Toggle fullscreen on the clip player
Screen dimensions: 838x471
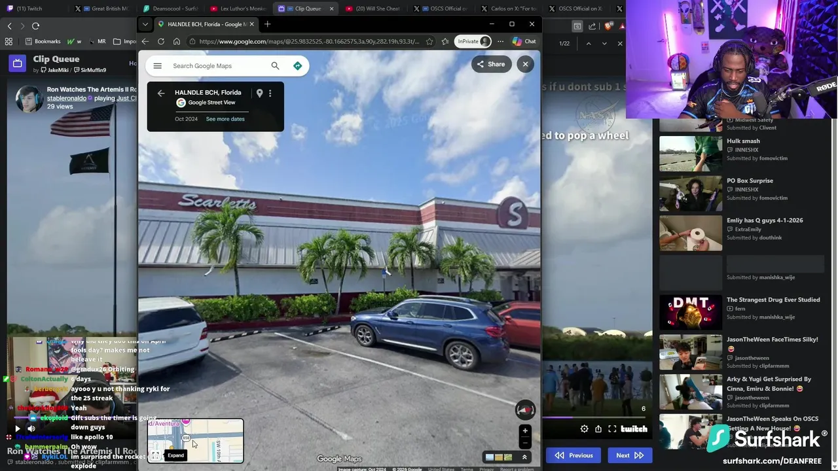[x=612, y=429]
